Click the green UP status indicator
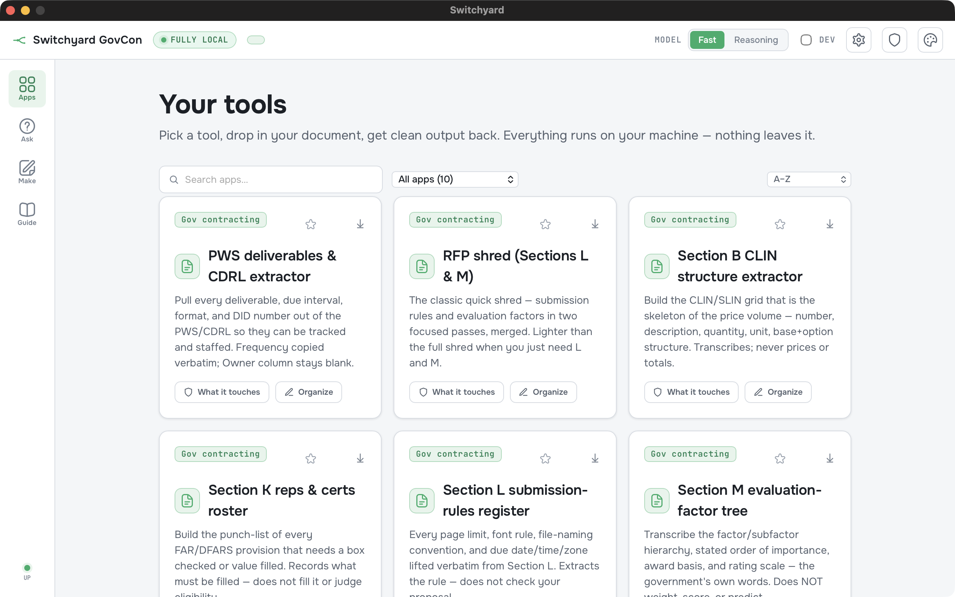955x597 pixels. (x=27, y=568)
